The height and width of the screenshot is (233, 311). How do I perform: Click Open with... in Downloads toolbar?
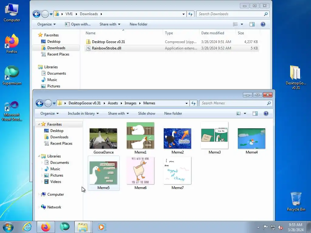point(78,24)
